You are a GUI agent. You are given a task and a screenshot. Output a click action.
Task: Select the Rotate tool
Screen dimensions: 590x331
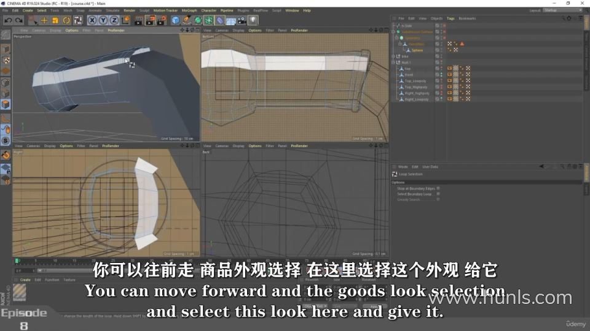[x=66, y=20]
